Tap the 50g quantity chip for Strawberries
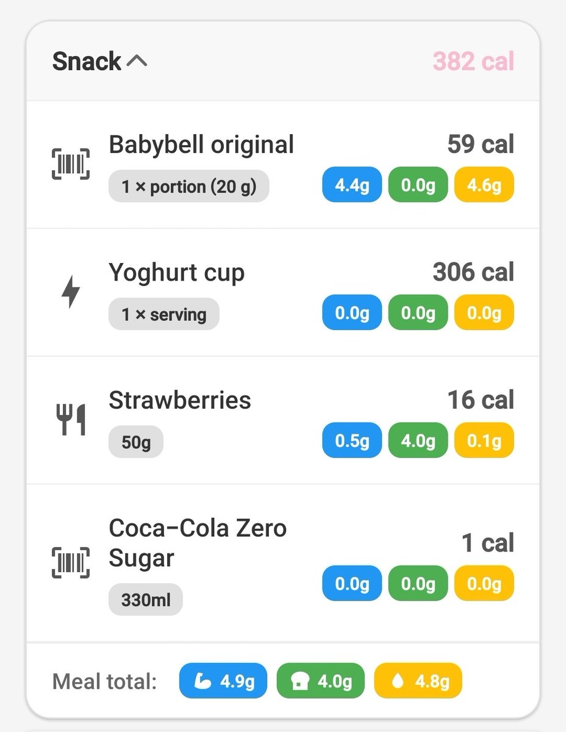The height and width of the screenshot is (732, 566). tap(136, 442)
